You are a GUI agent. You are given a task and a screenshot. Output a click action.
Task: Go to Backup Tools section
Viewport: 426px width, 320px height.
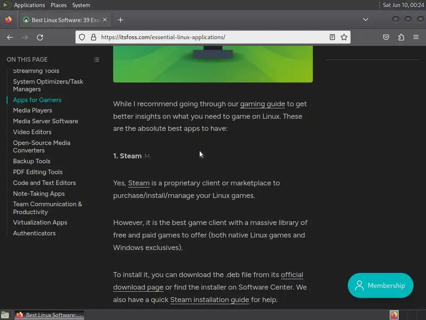[32, 161]
